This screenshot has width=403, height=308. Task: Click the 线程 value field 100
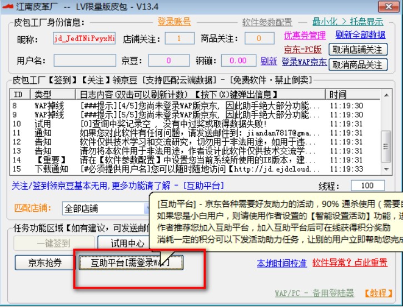[367, 186]
